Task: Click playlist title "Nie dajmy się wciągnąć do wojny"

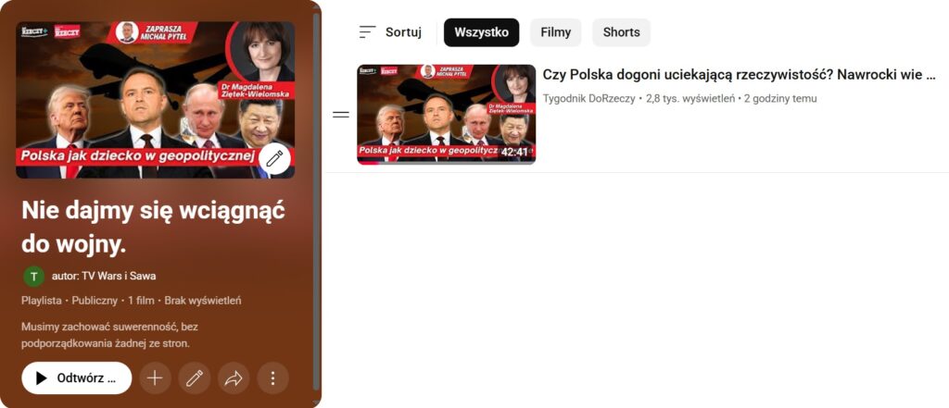Action: (x=152, y=227)
